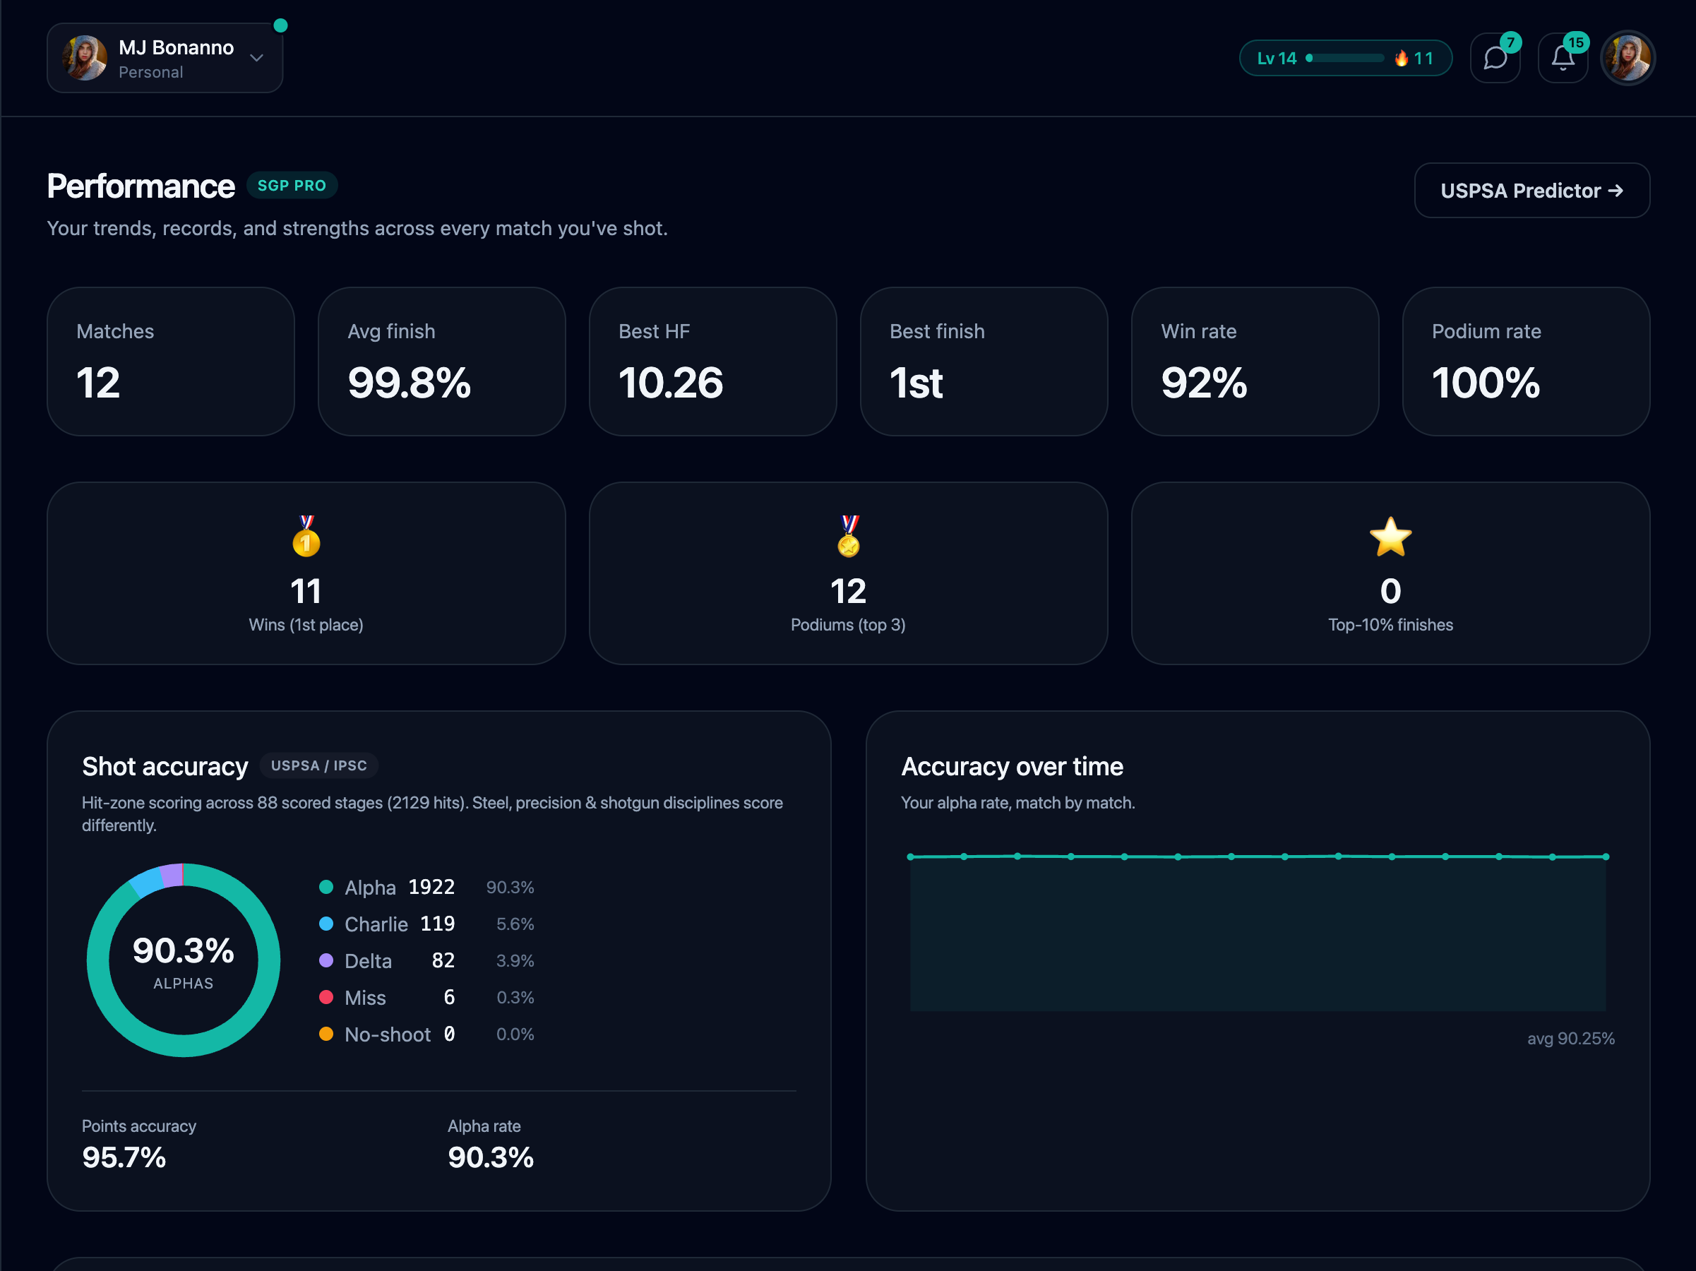Open the messages chat bubble icon
Screen dimensions: 1696x1271
tap(1495, 57)
